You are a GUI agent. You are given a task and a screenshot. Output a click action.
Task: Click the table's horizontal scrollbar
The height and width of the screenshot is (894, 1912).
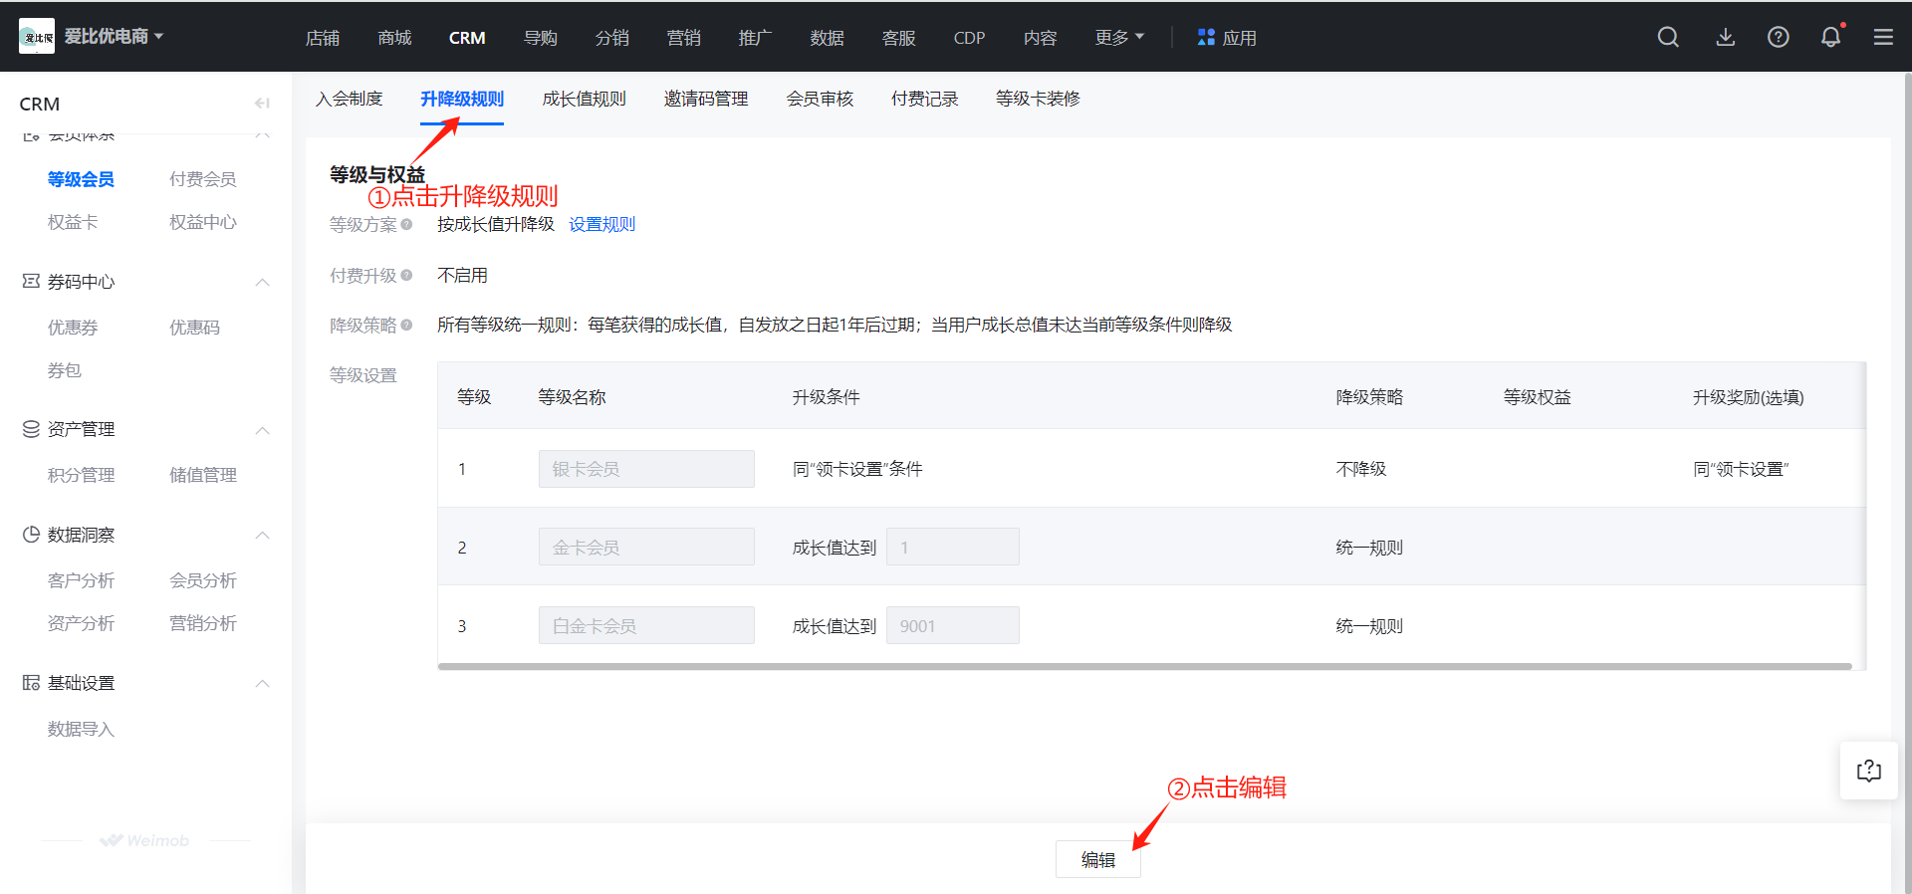pos(1145,666)
